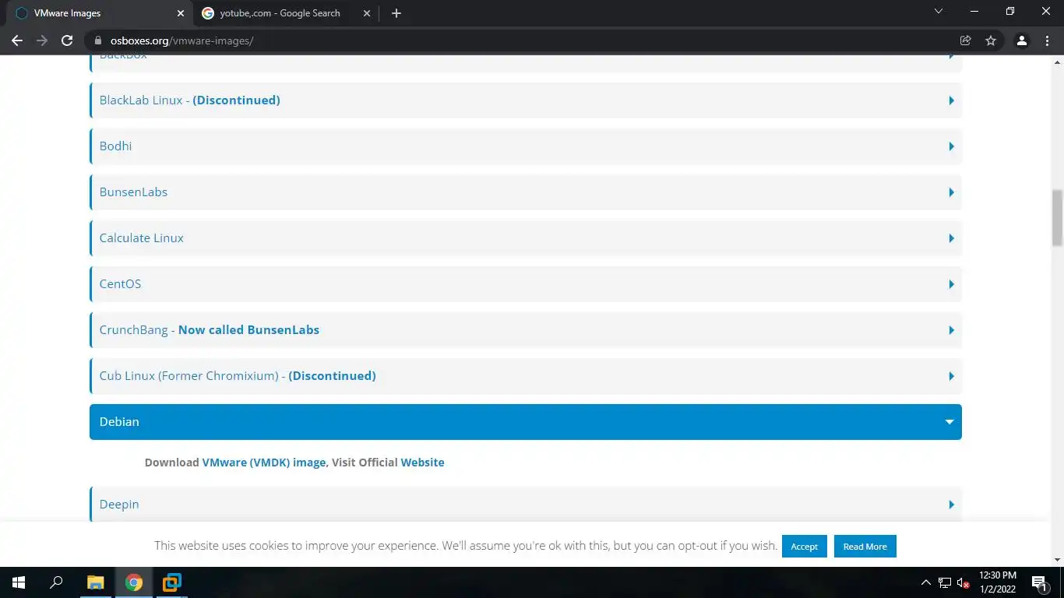Open File Explorer from the taskbar
Viewport: 1064px width, 598px height.
tap(95, 582)
